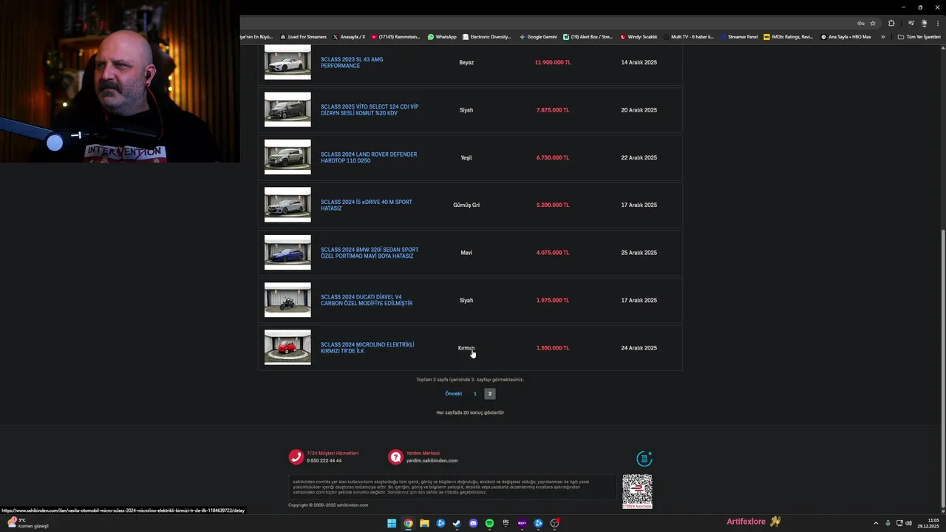Open the WhatsApp bookmark
This screenshot has width=946, height=532.
coord(442,37)
